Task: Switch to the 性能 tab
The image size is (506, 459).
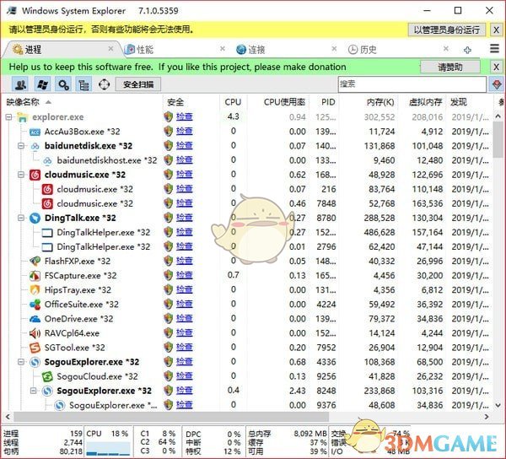Action: point(144,50)
